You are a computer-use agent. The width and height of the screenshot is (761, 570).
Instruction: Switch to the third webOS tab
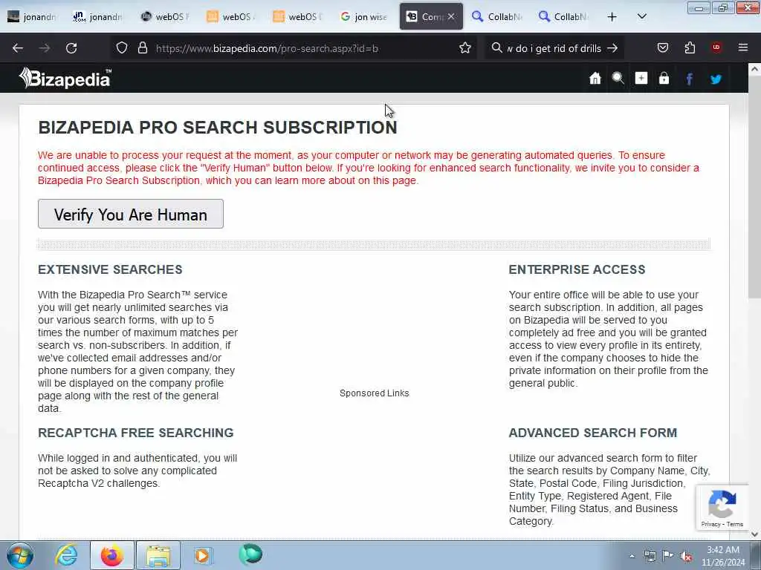297,16
